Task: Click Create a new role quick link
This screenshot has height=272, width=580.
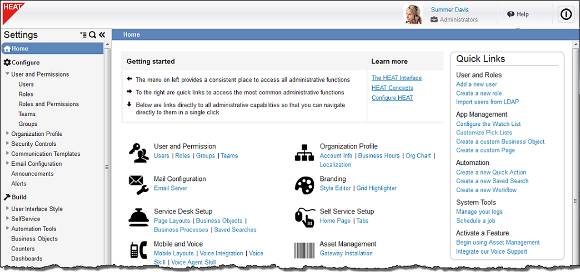Action: point(479,93)
